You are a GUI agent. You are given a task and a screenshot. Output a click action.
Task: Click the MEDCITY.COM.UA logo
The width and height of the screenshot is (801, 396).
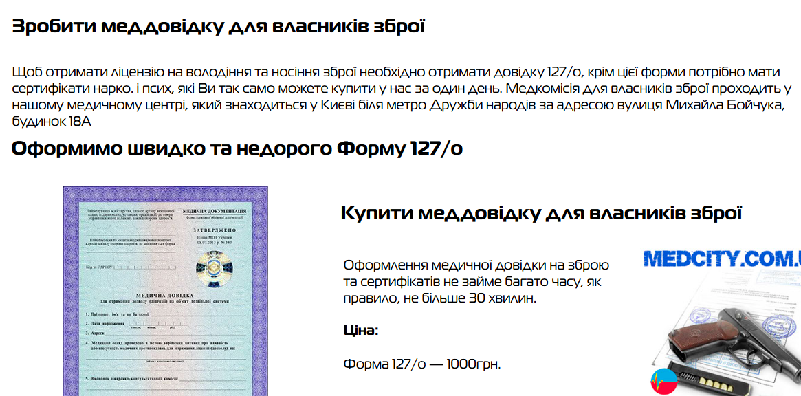(721, 259)
